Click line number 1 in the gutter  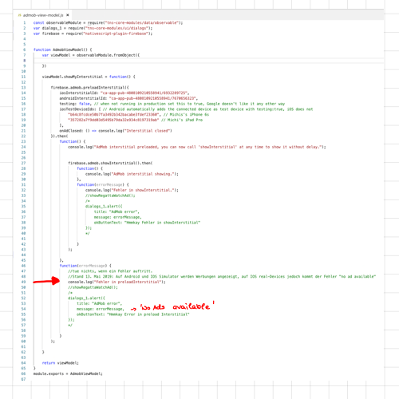(25, 23)
